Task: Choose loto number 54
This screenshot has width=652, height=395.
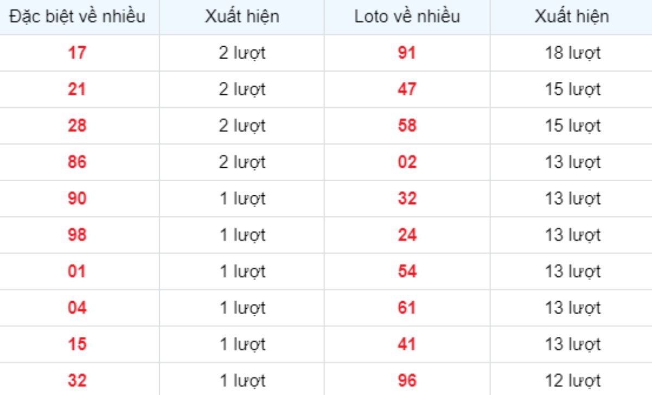Action: click(x=407, y=271)
